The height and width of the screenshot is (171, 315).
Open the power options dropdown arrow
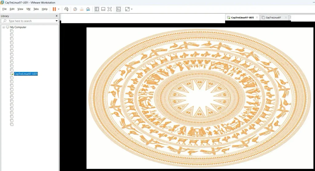tap(59, 9)
